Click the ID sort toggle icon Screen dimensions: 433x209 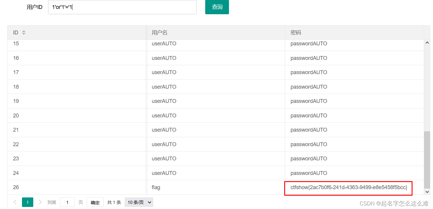click(23, 32)
